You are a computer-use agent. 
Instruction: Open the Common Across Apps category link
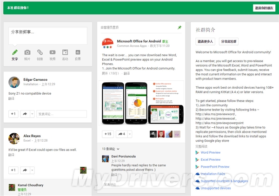pyautogui.click(x=132, y=46)
